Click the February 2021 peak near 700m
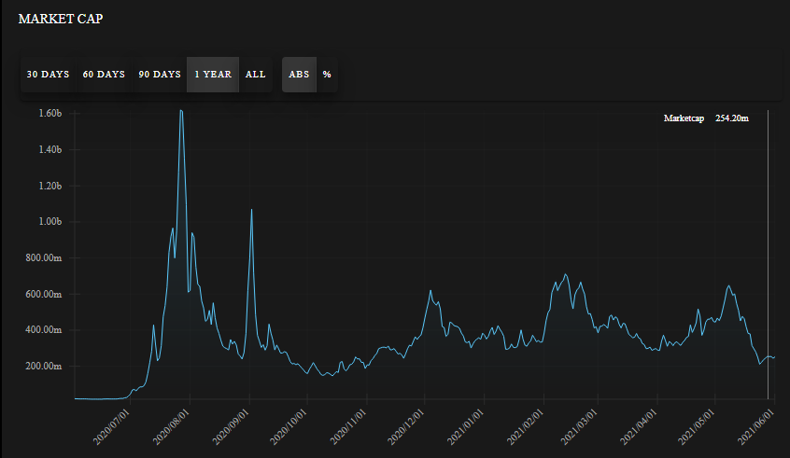This screenshot has width=790, height=458. pos(565,274)
